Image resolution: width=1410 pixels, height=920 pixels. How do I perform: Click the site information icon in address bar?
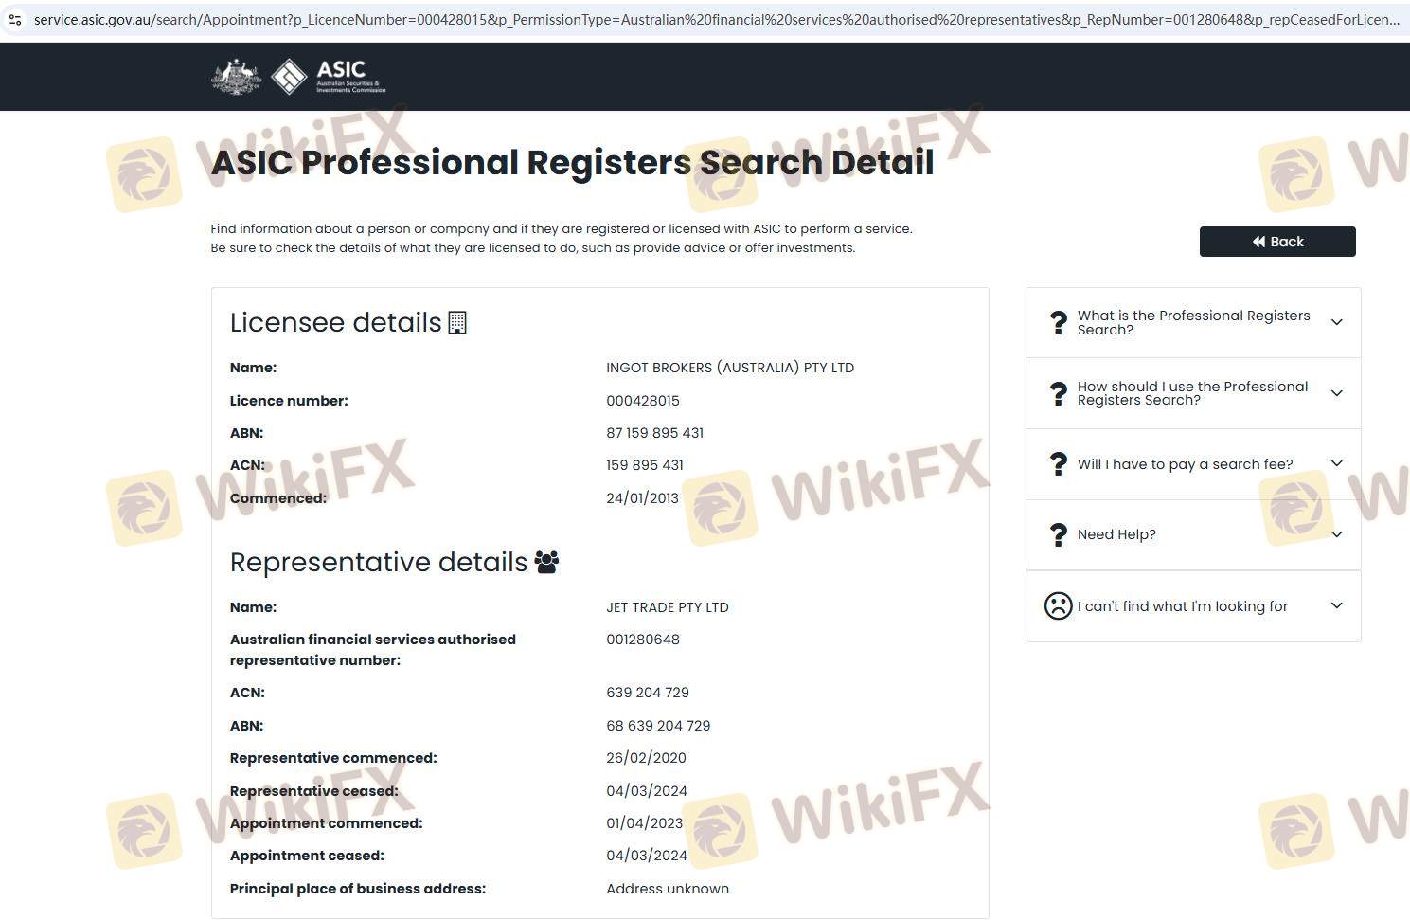coord(15,19)
